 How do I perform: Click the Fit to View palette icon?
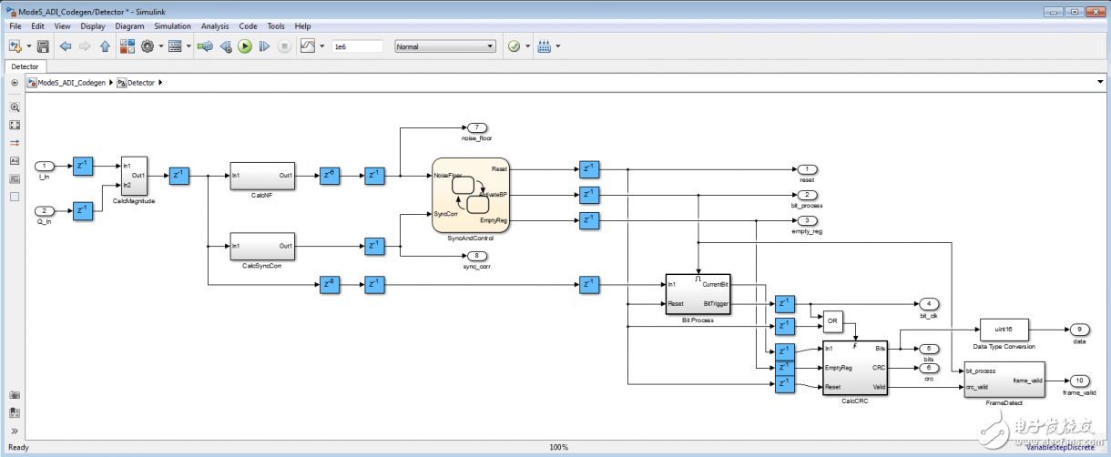(15, 125)
